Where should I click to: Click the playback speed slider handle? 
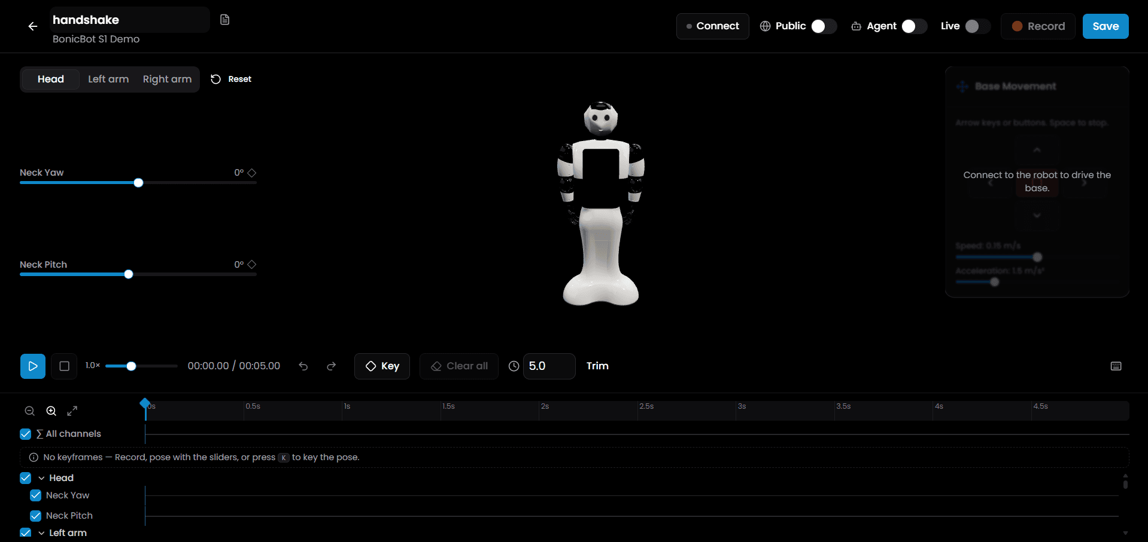point(131,366)
